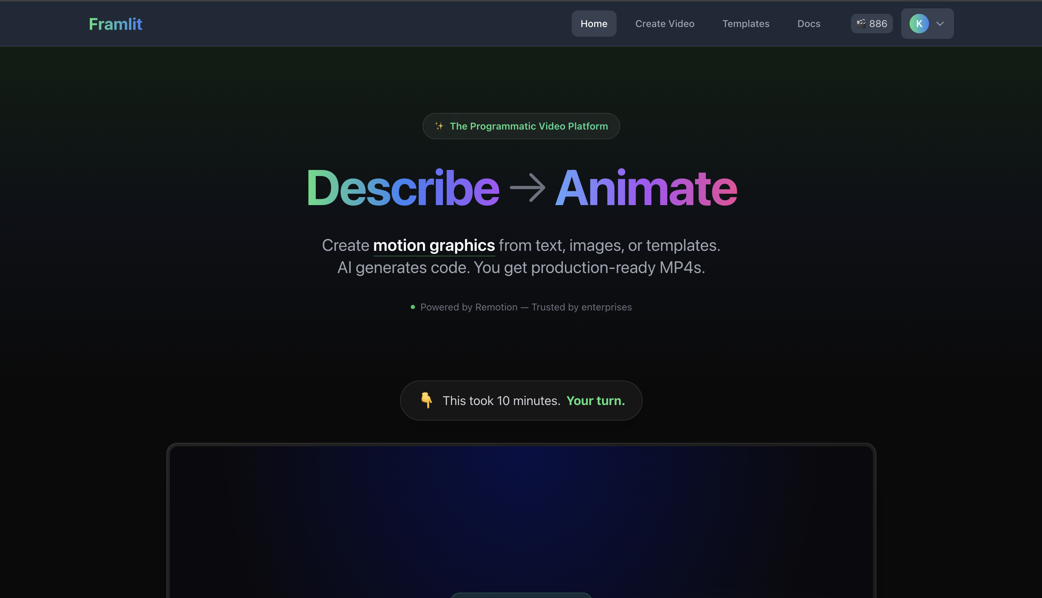
Task: Open the Docs link
Action: tap(808, 24)
